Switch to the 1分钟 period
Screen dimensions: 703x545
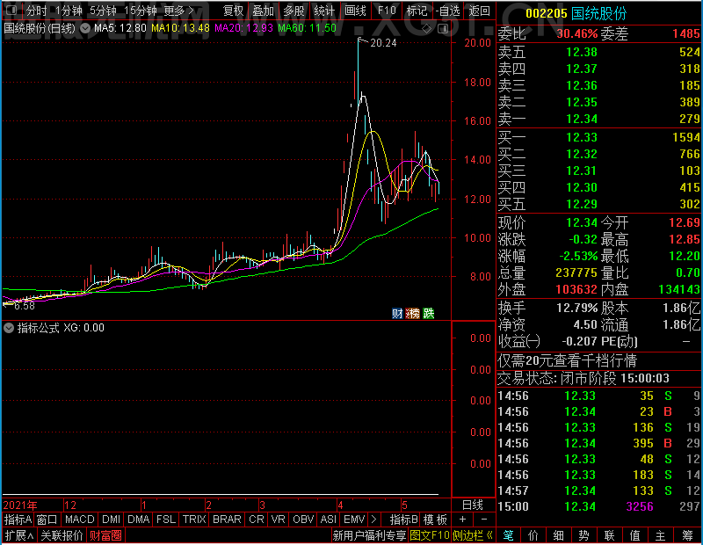pyautogui.click(x=69, y=11)
